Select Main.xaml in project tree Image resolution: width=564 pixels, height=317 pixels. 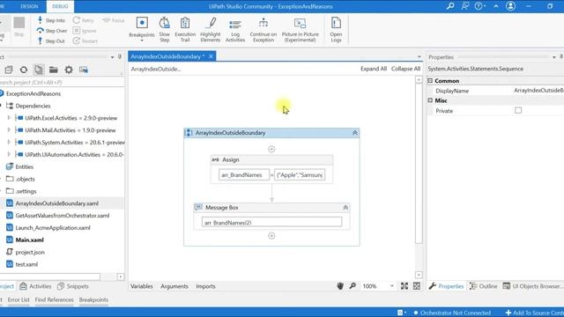(29, 240)
